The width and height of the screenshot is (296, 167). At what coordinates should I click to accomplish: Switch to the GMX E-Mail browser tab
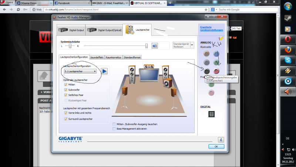[x=110, y=3]
